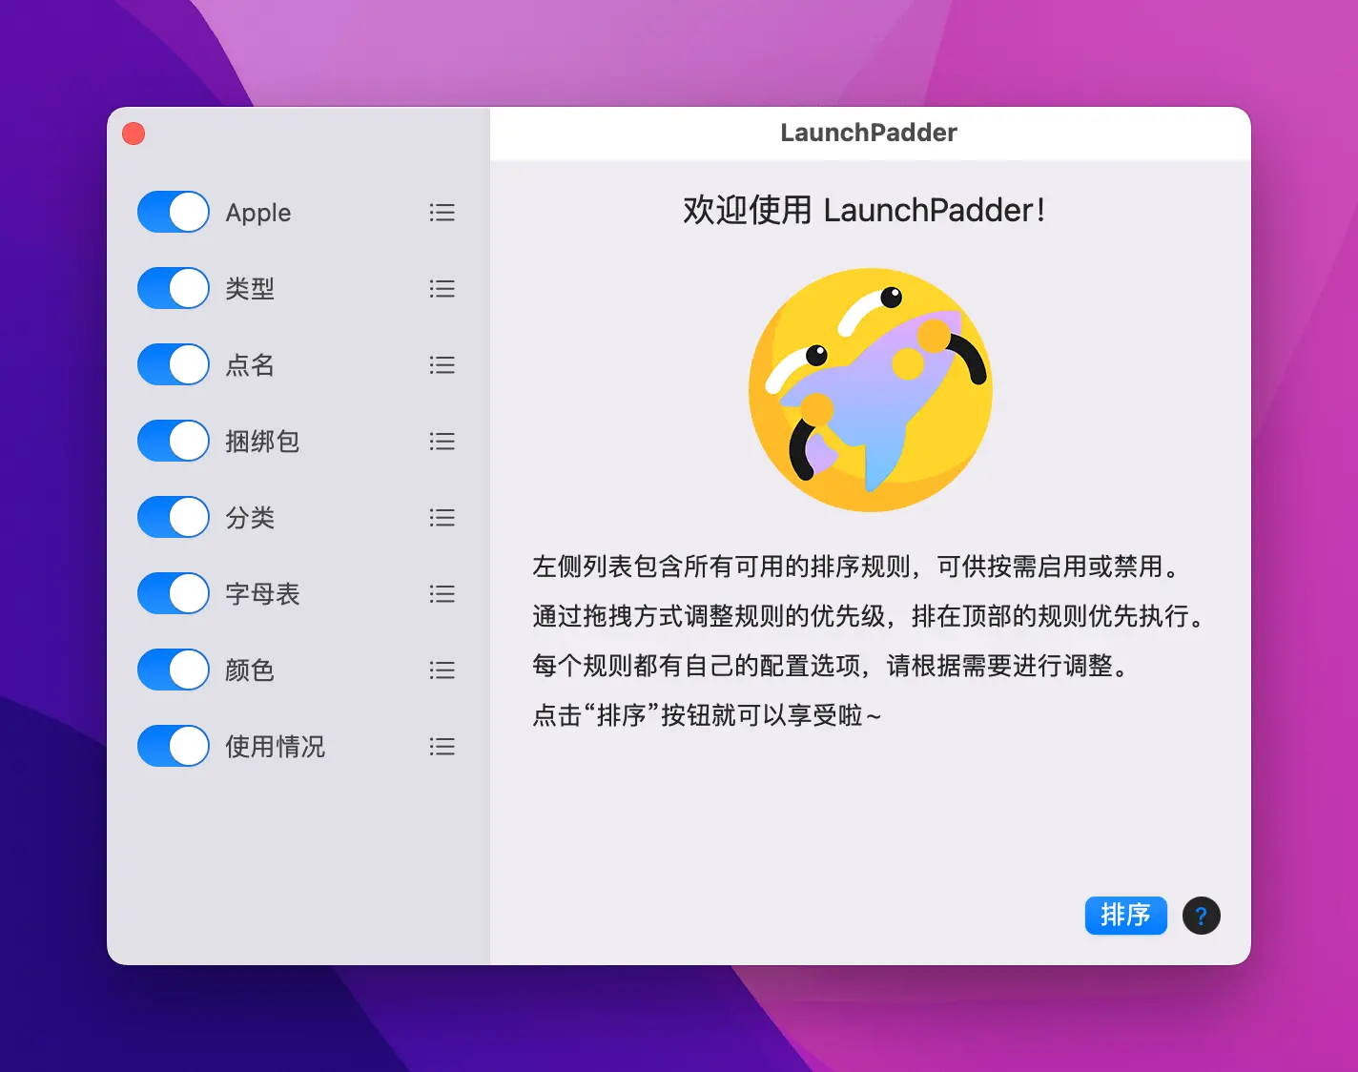
Task: Open the 字母表 rule list icon
Action: pyautogui.click(x=442, y=594)
